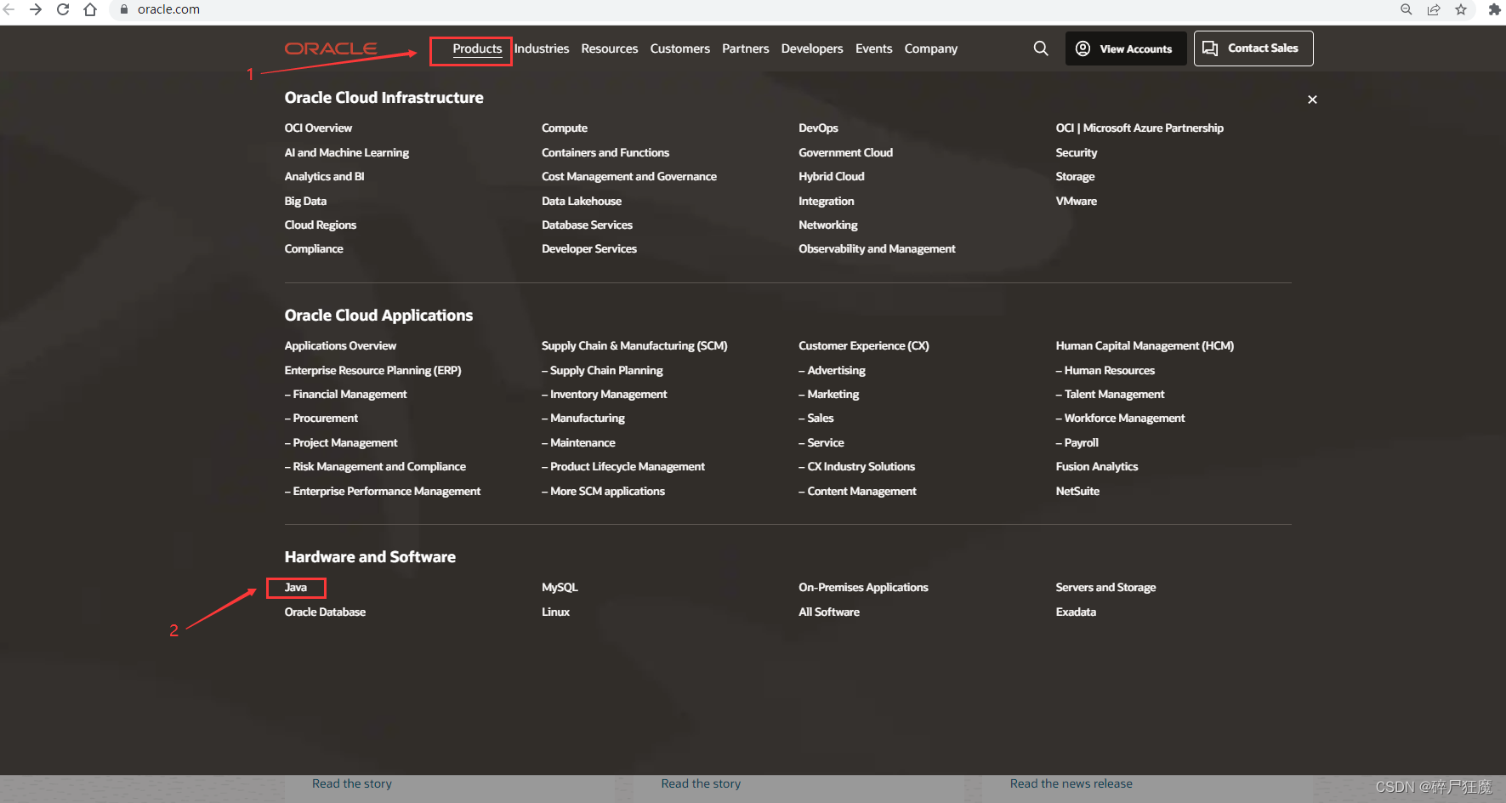This screenshot has height=803, width=1506.
Task: Open the Partners menu
Action: (746, 48)
